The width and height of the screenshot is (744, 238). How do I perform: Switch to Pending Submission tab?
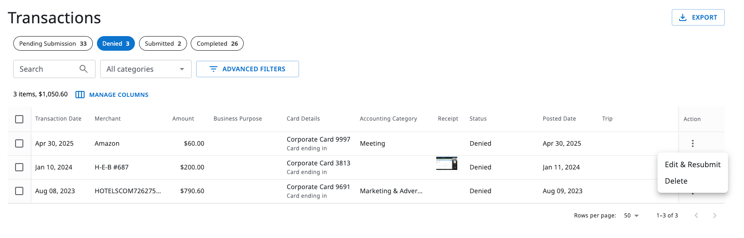tap(53, 43)
